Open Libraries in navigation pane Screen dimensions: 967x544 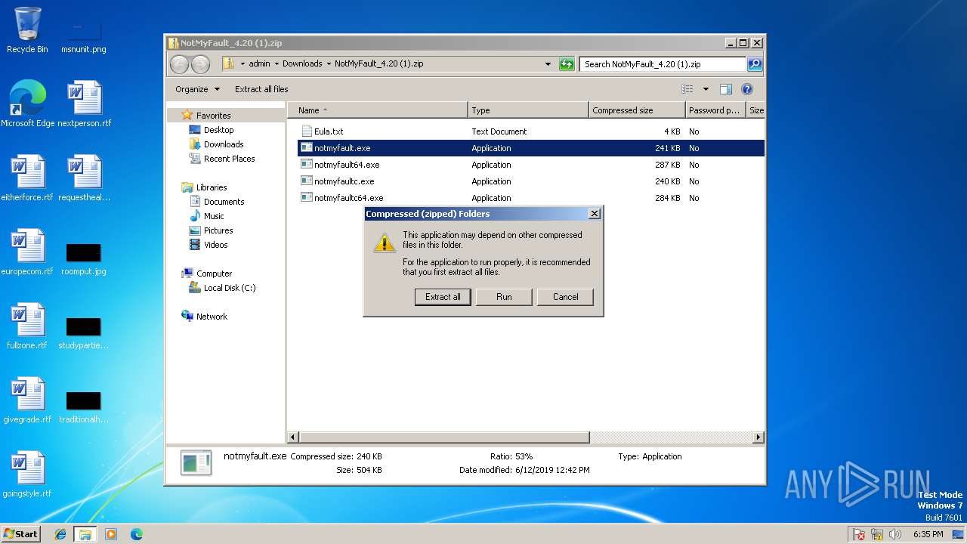[212, 187]
